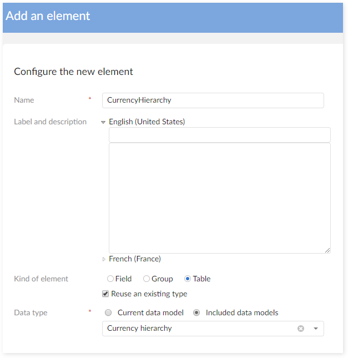Click inside the large description text area
The width and height of the screenshot is (348, 358).
click(x=219, y=198)
